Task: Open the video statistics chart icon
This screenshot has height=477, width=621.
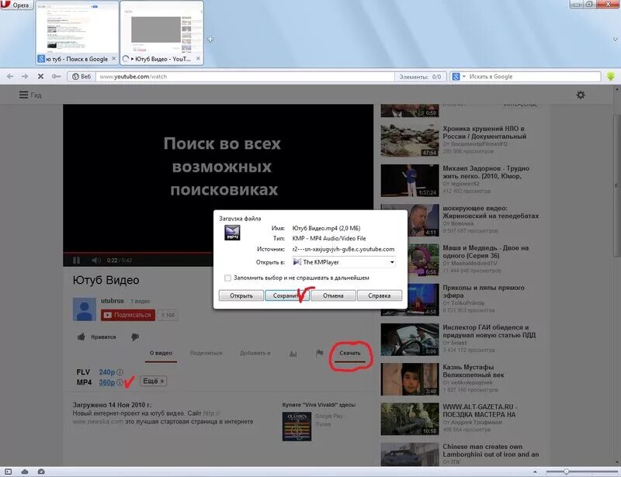Action: coord(293,354)
